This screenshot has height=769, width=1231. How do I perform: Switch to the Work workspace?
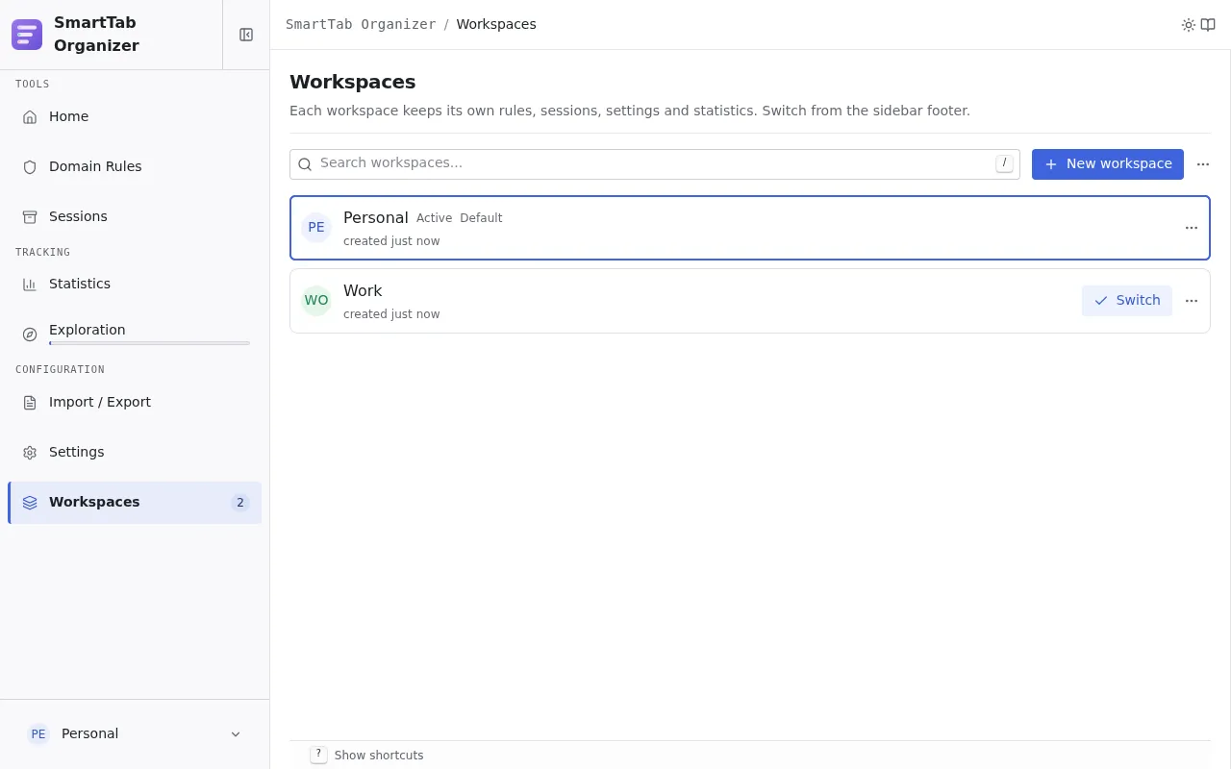coord(1127,301)
